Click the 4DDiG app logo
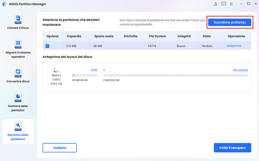 click(x=4, y=4)
